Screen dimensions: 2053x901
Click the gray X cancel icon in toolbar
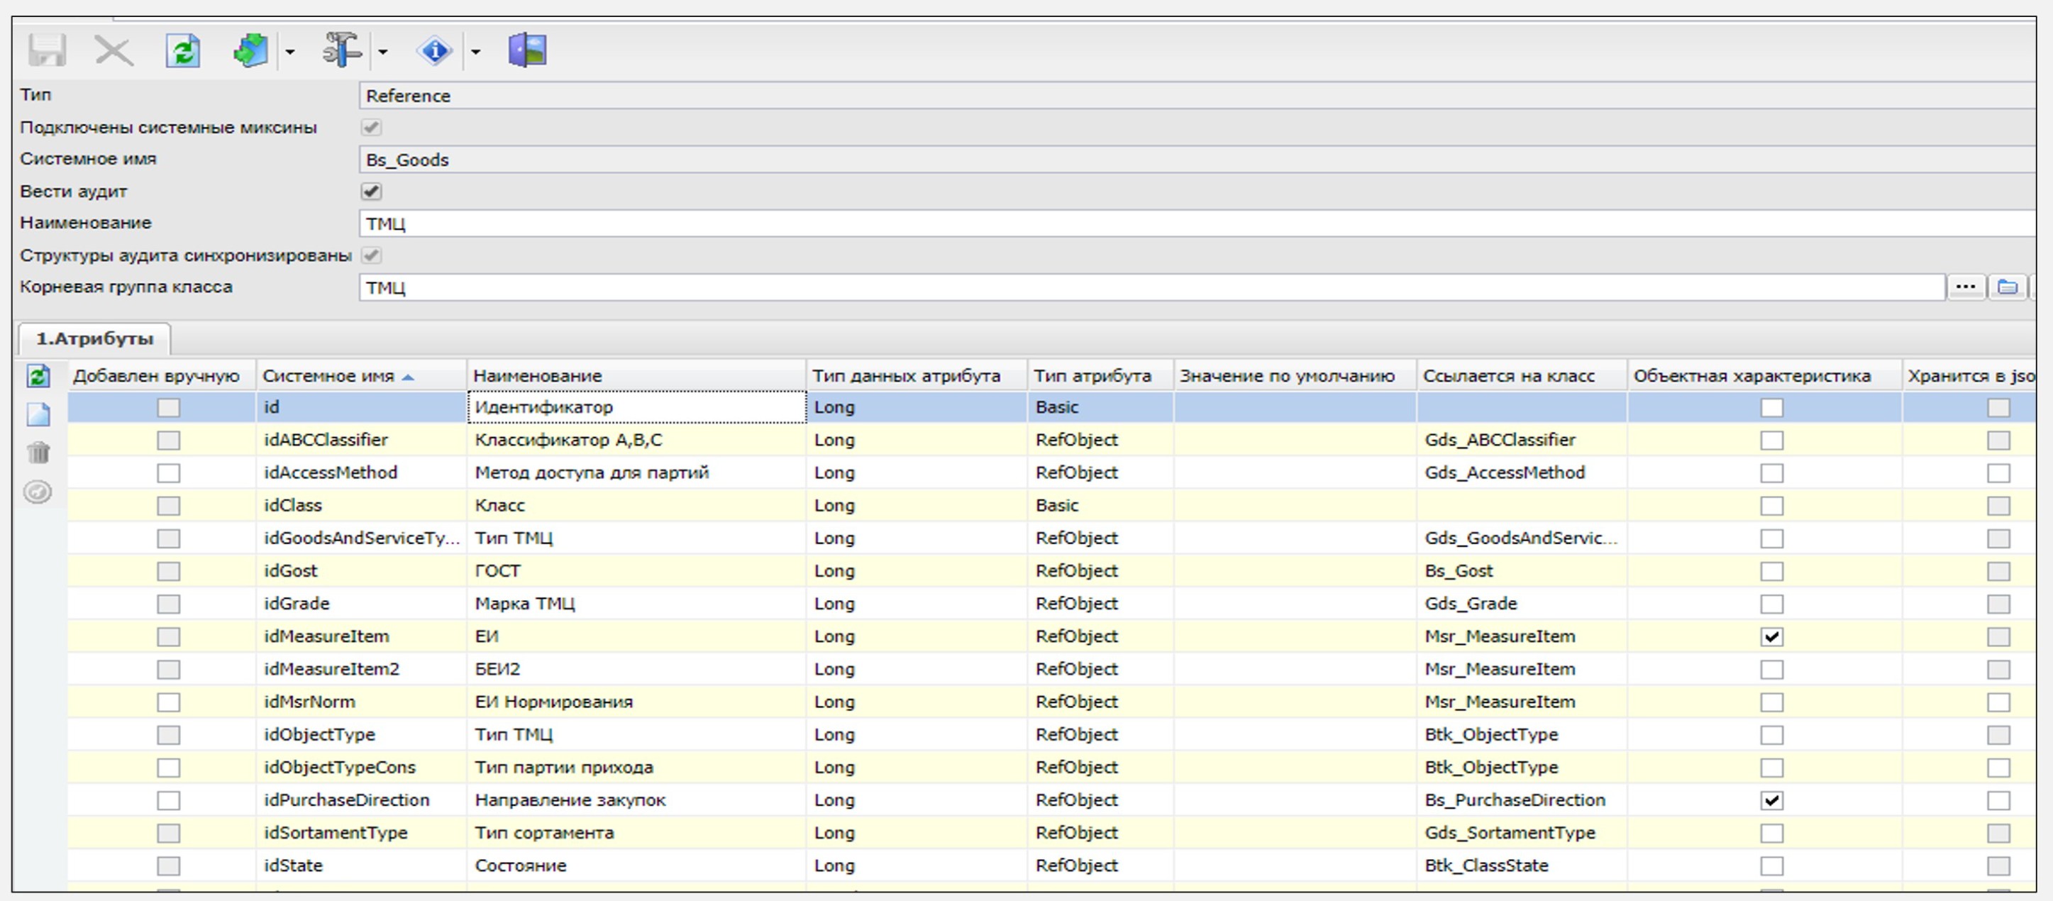(114, 51)
